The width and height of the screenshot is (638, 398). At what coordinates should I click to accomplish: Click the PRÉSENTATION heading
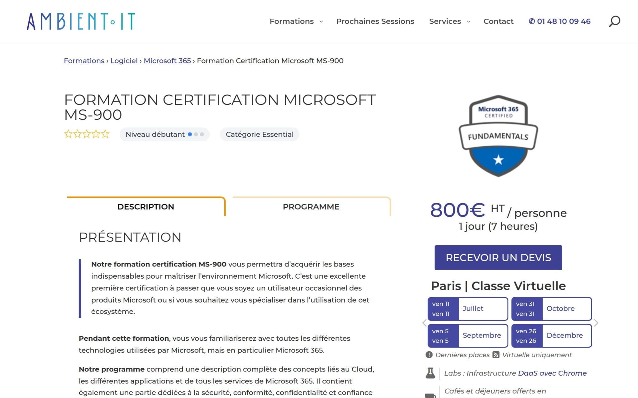pyautogui.click(x=130, y=237)
